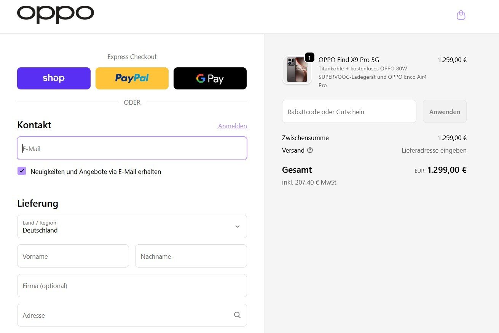Image resolution: width=499 pixels, height=333 pixels.
Task: Click the address search magnifier icon
Action: [x=237, y=315]
